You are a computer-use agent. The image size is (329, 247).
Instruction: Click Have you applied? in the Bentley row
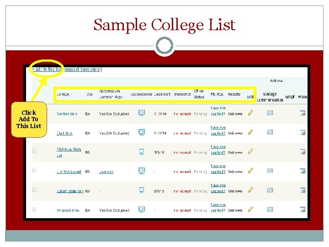(218, 111)
